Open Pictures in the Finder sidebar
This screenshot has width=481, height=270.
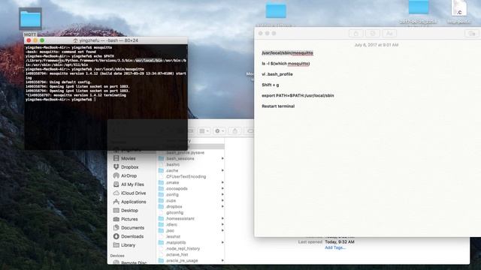(129, 219)
